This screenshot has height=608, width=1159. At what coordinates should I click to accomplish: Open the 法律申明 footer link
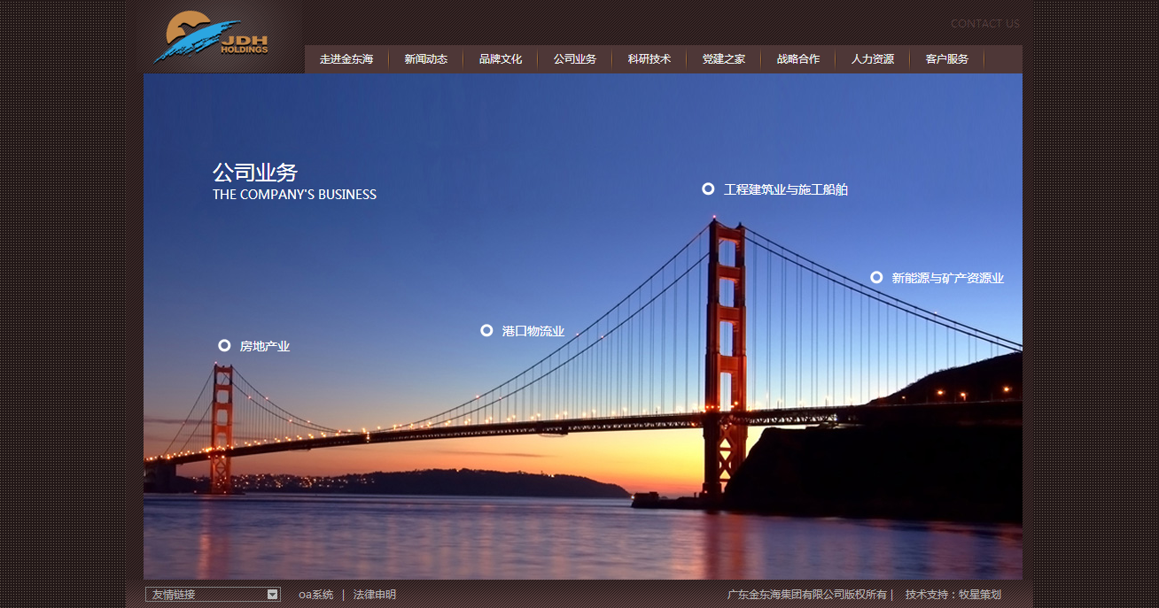(375, 595)
